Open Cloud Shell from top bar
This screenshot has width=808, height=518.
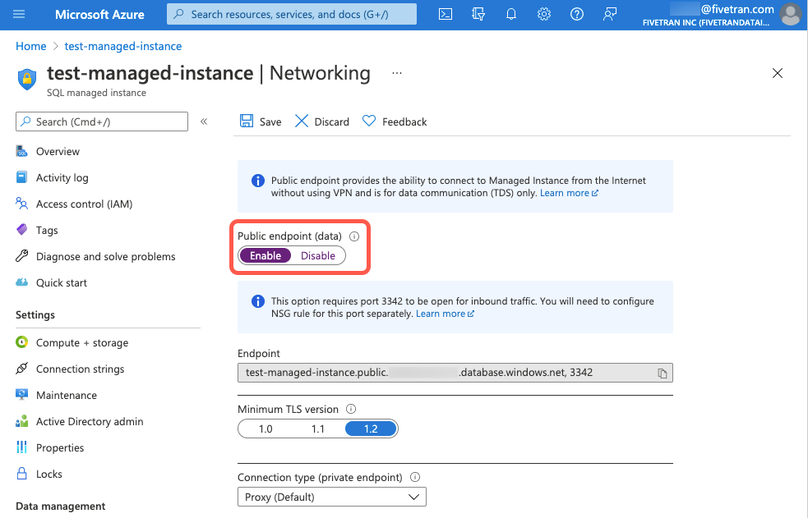coord(446,14)
